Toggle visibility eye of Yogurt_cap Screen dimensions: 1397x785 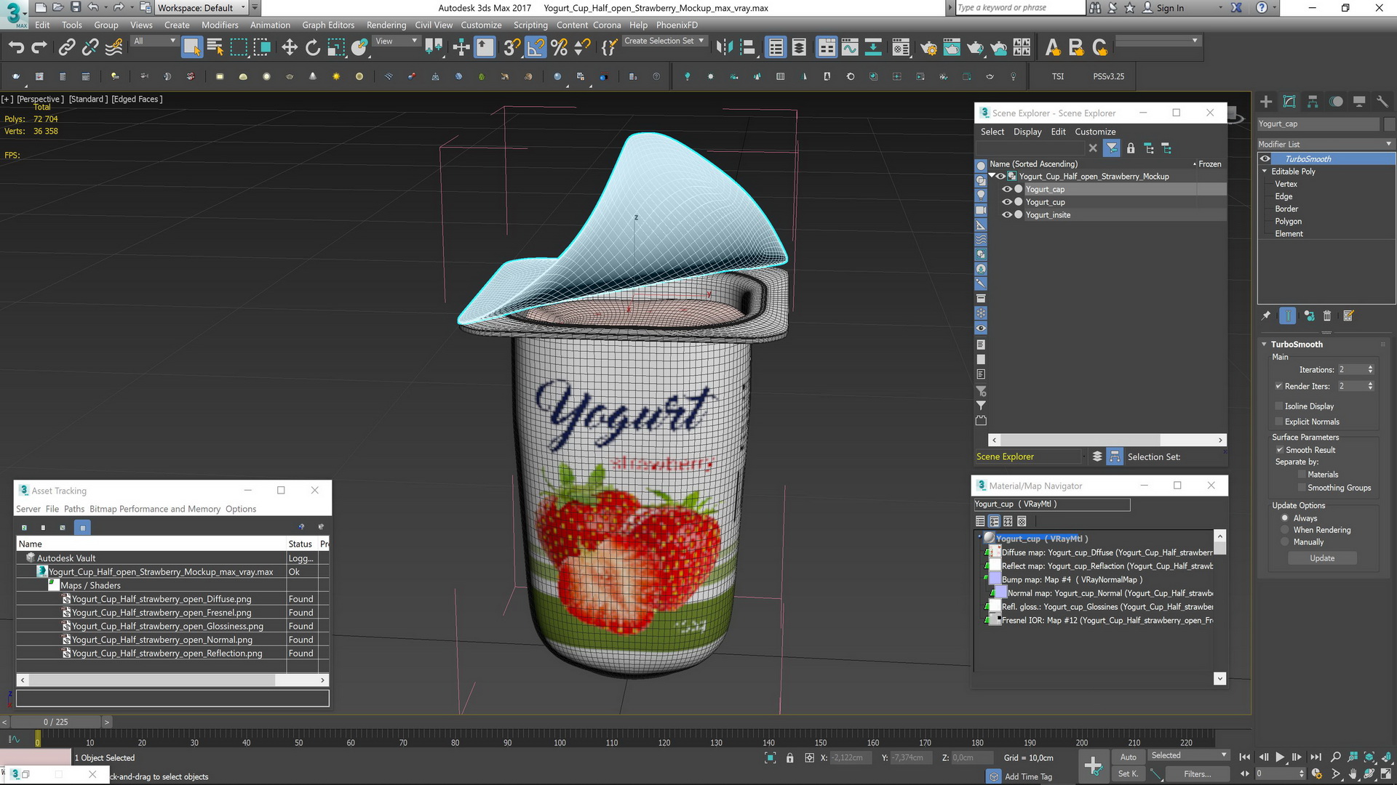(x=1007, y=189)
